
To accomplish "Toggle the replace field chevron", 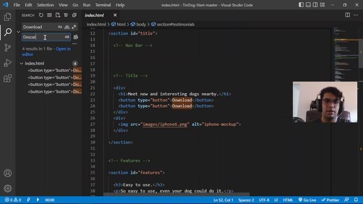I will [x=19, y=32].
